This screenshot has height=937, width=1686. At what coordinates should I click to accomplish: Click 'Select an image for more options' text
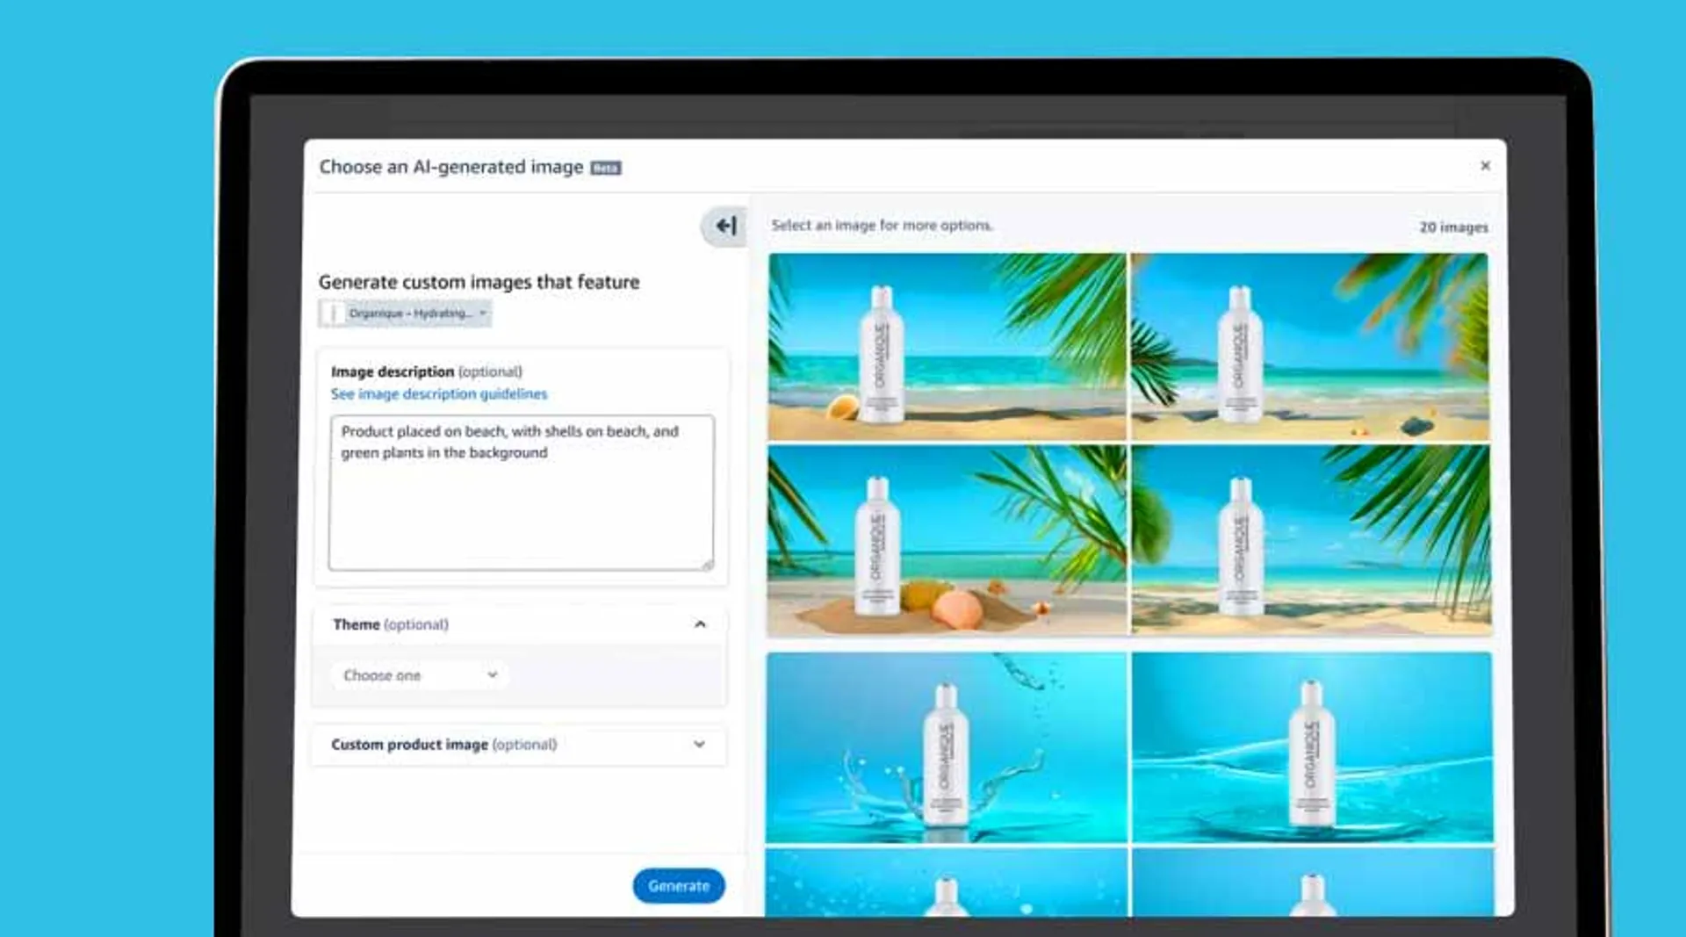(882, 226)
